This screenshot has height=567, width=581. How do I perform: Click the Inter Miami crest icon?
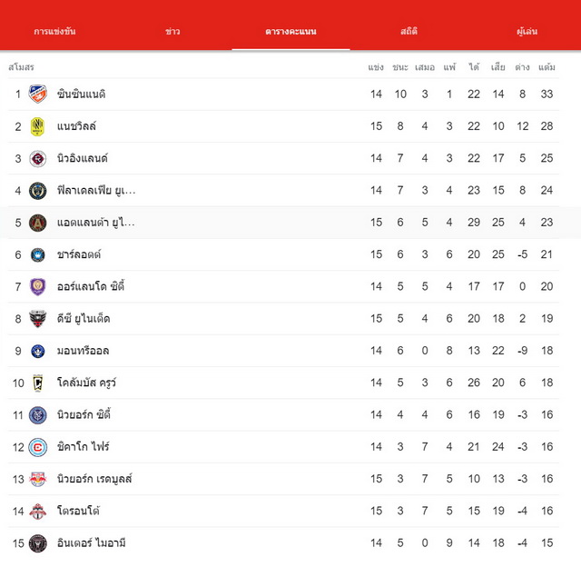(x=38, y=543)
